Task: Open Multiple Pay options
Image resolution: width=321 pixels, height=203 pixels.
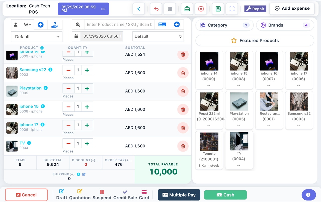Action: (x=179, y=195)
